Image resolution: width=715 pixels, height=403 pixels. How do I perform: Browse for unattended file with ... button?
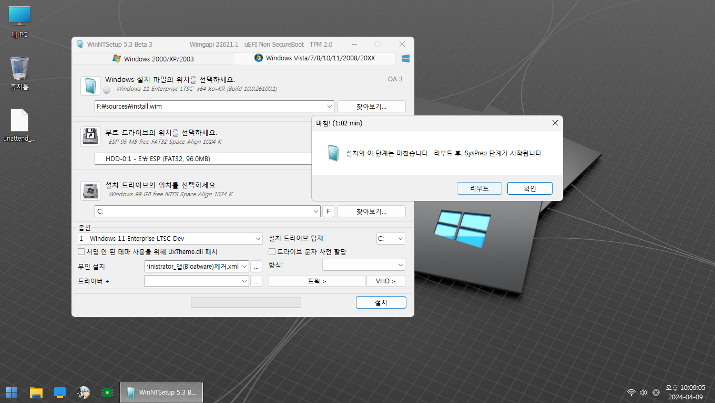point(257,267)
